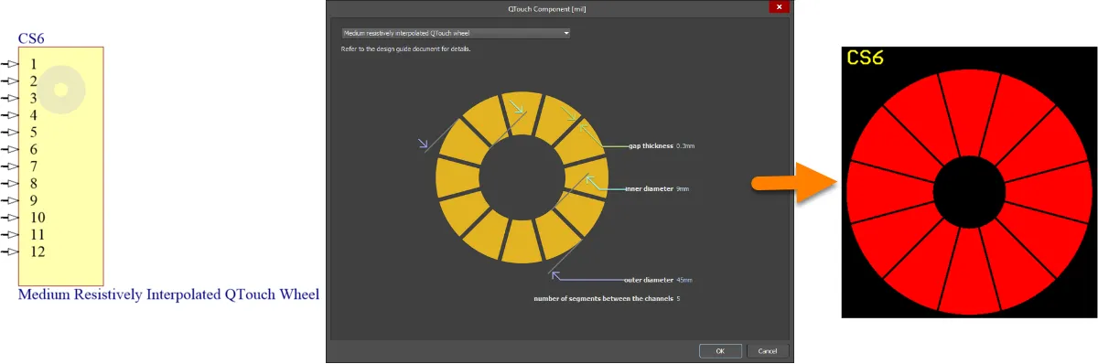This screenshot has height=364, width=1098.
Task: Click the Cancel button in the QTouch dialog
Action: [x=768, y=351]
